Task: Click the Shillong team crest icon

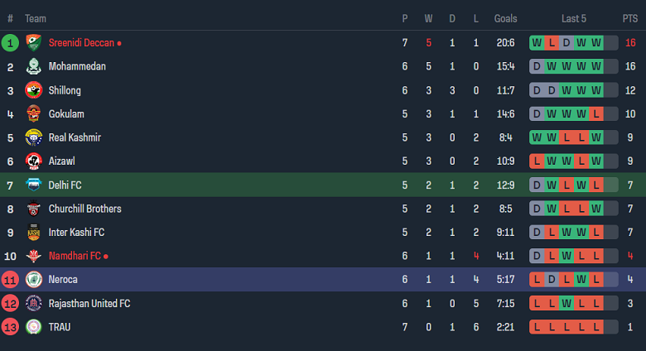Action: 34,90
